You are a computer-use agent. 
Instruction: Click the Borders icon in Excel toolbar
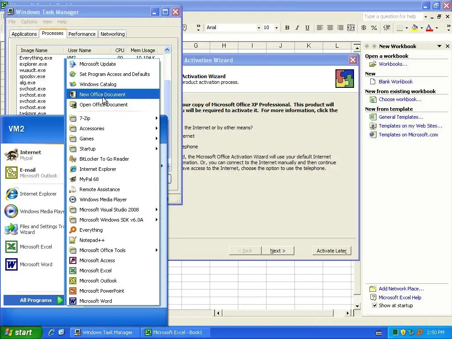tap(399, 28)
